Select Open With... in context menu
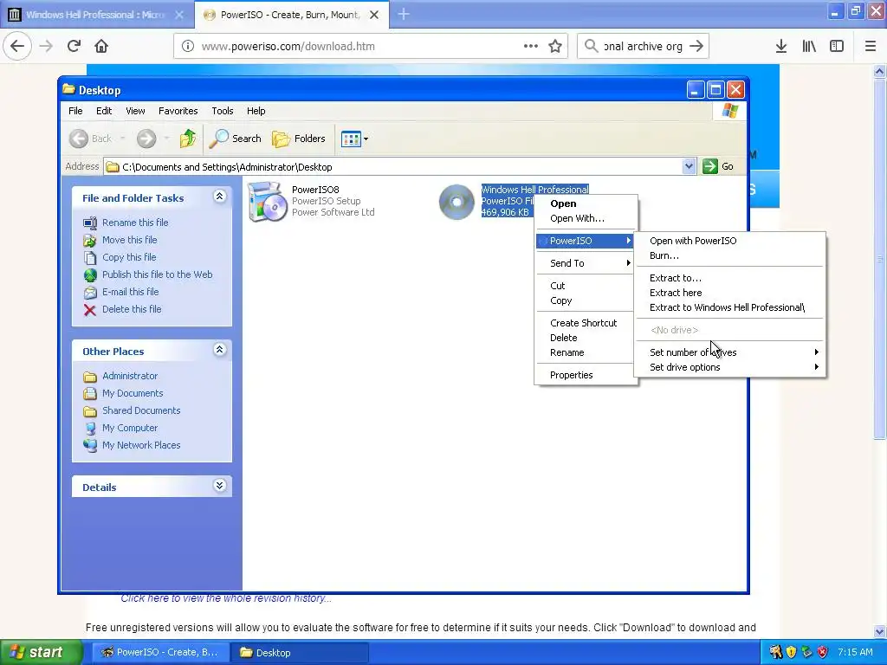This screenshot has height=665, width=887. [x=586, y=218]
